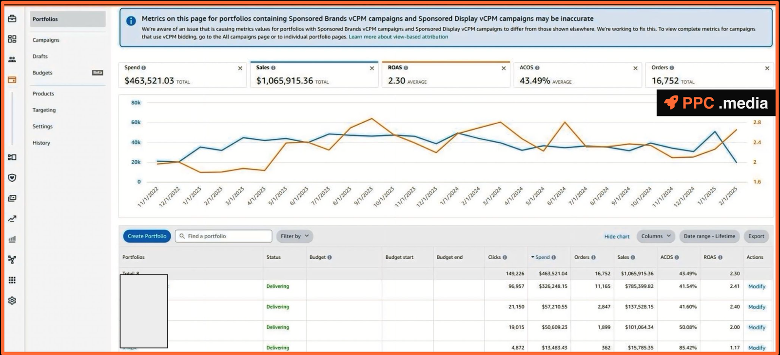Image resolution: width=780 pixels, height=355 pixels.
Task: Click the info icon next to ROAS metric card
Action: click(x=406, y=68)
